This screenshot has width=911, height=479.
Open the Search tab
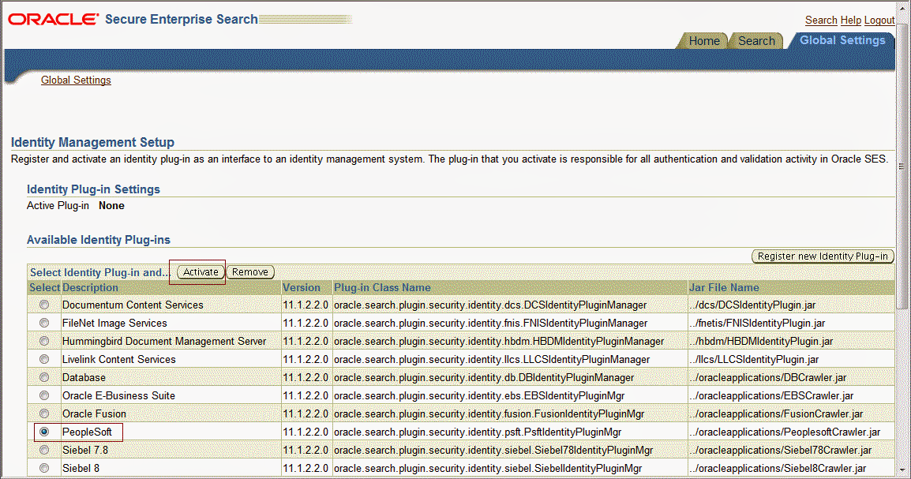(755, 41)
